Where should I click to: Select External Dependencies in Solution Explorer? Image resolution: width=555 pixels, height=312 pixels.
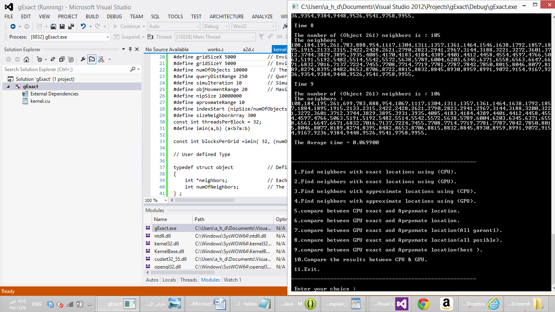(x=54, y=94)
